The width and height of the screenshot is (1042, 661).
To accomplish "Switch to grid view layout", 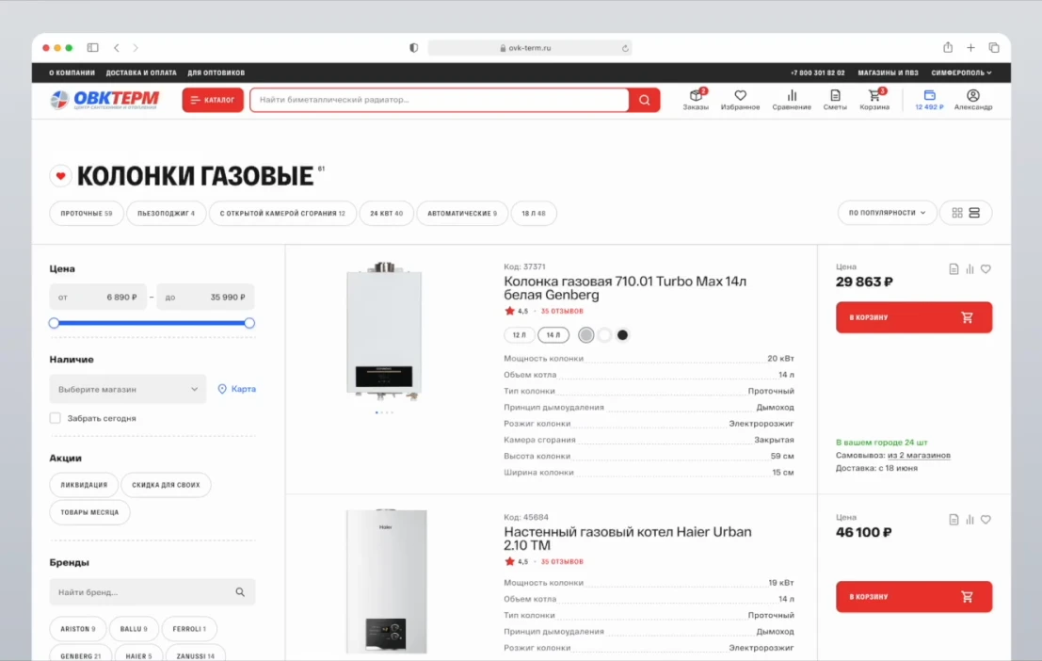I will [957, 213].
